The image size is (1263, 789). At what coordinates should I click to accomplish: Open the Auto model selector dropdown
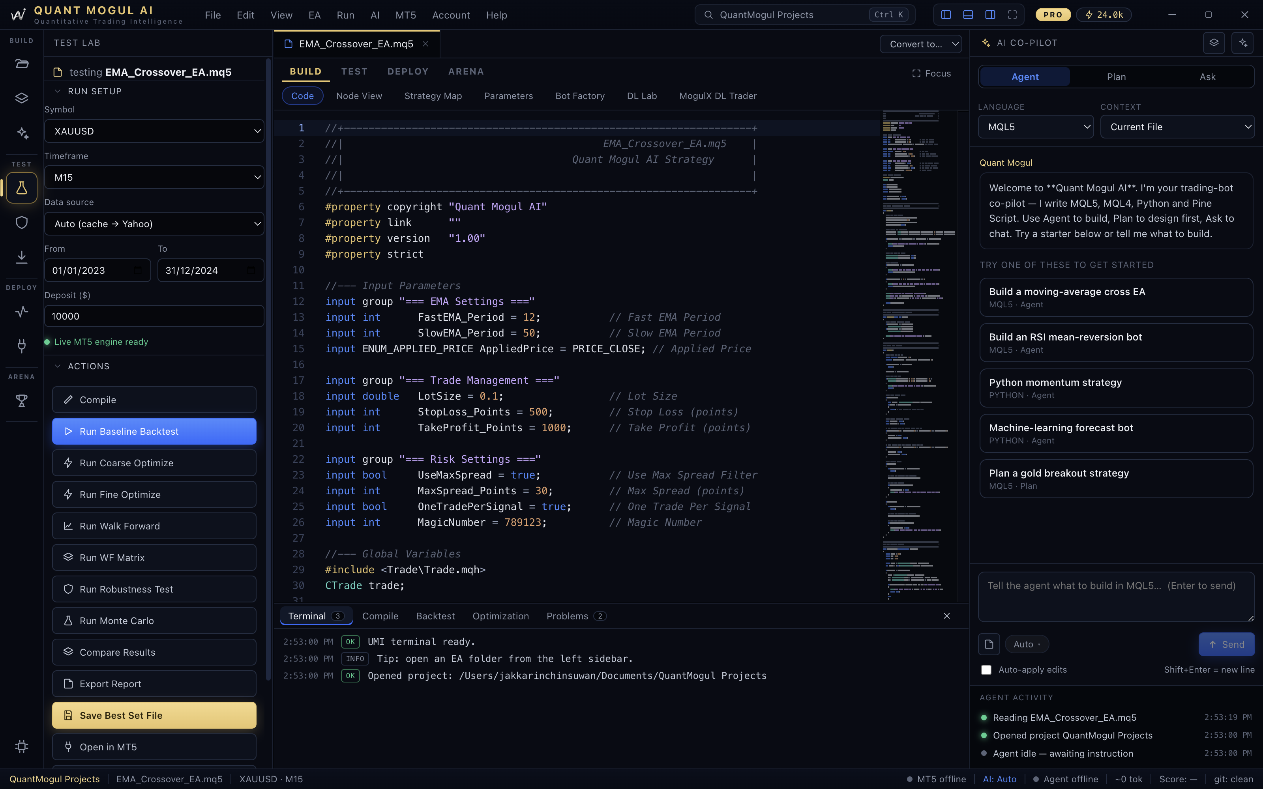pos(1027,644)
